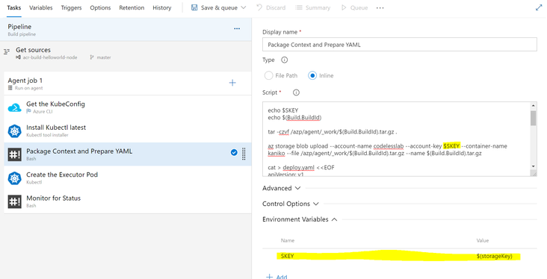This screenshot has height=279, width=547.
Task: Open the Save & queue dropdown arrow
Action: (244, 7)
